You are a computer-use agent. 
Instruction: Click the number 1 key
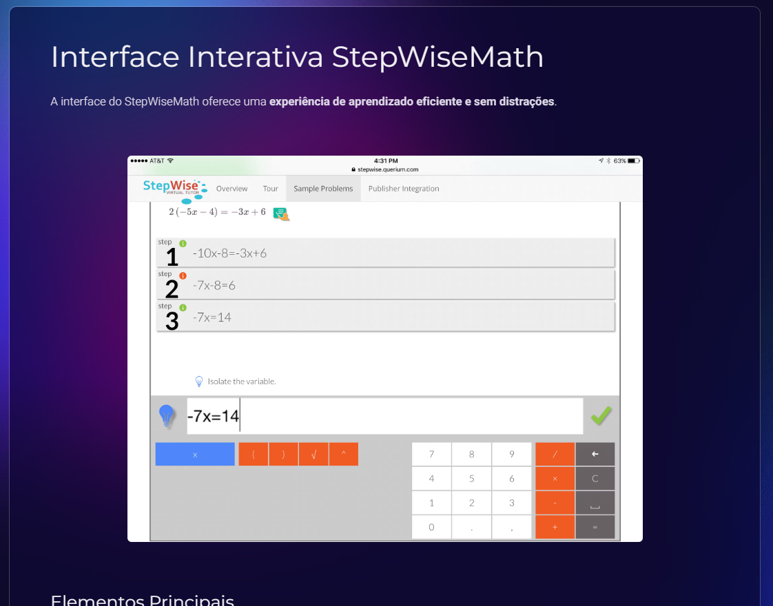point(431,503)
